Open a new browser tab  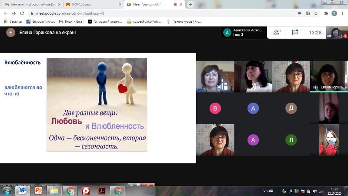pos(191,4)
